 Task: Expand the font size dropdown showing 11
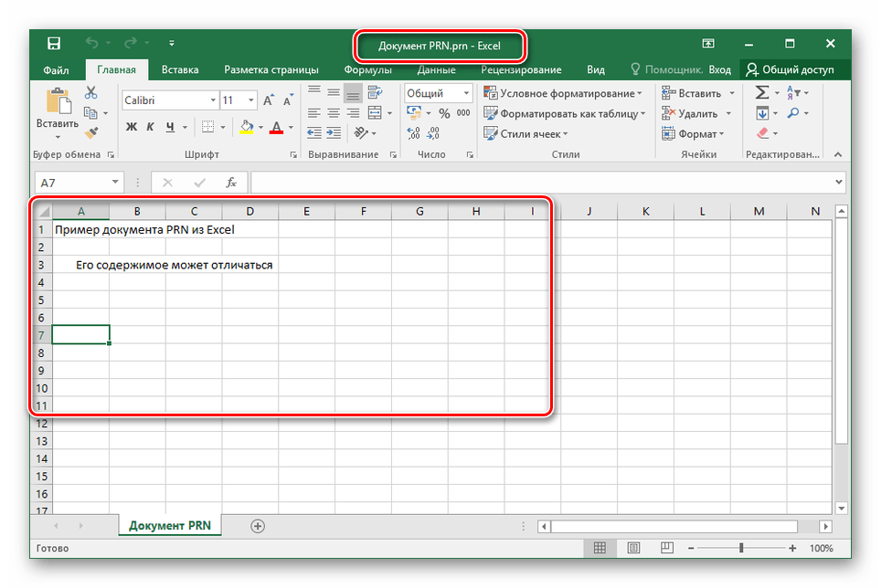pyautogui.click(x=251, y=100)
